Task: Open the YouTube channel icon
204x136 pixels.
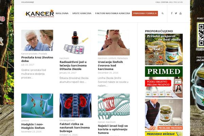Action: click(181, 13)
